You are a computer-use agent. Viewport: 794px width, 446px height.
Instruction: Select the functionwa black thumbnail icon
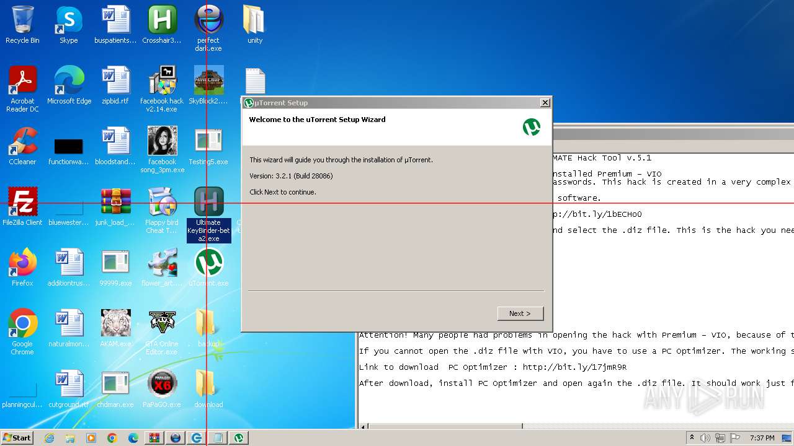point(69,152)
